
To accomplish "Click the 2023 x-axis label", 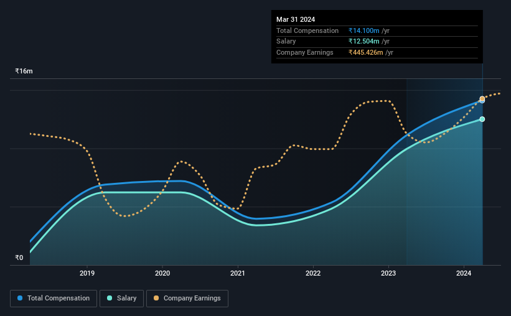I will coord(388,273).
